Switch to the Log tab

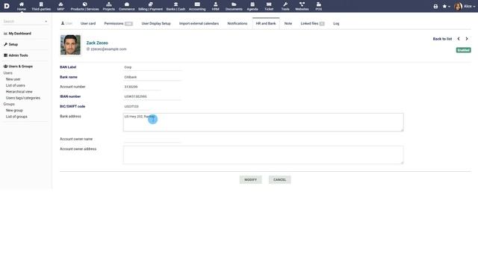tap(336, 23)
